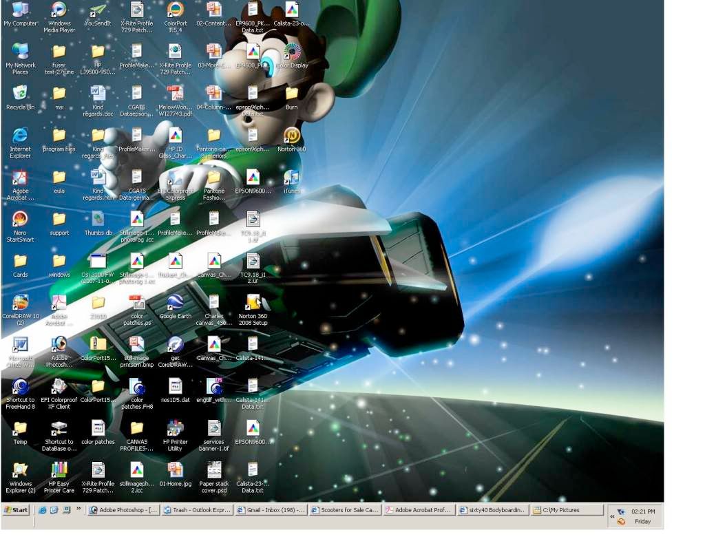The width and height of the screenshot is (705, 539).
Task: Open CANVAS PROFILES folder
Action: (137, 435)
